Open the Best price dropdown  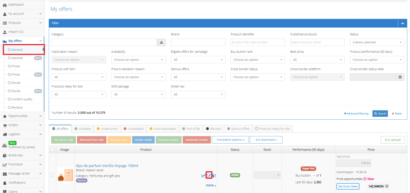pos(317,60)
